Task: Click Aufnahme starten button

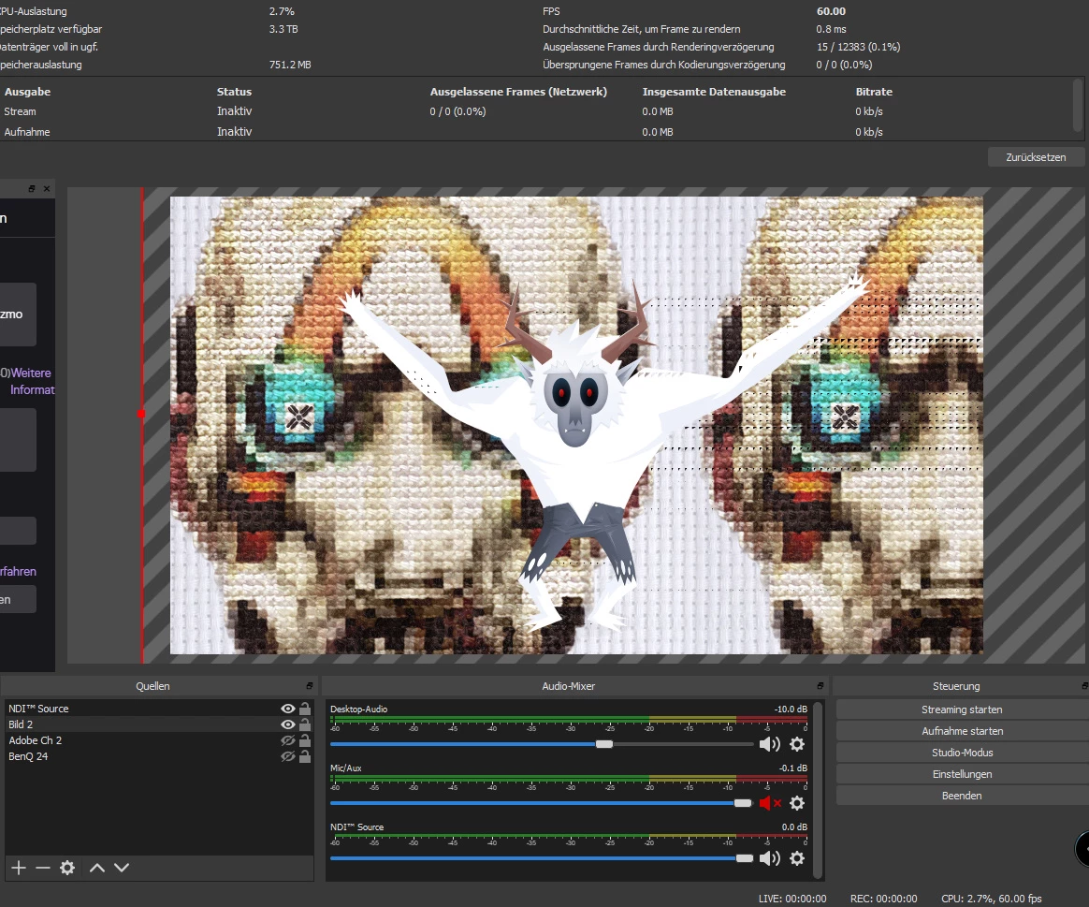Action: [962, 731]
